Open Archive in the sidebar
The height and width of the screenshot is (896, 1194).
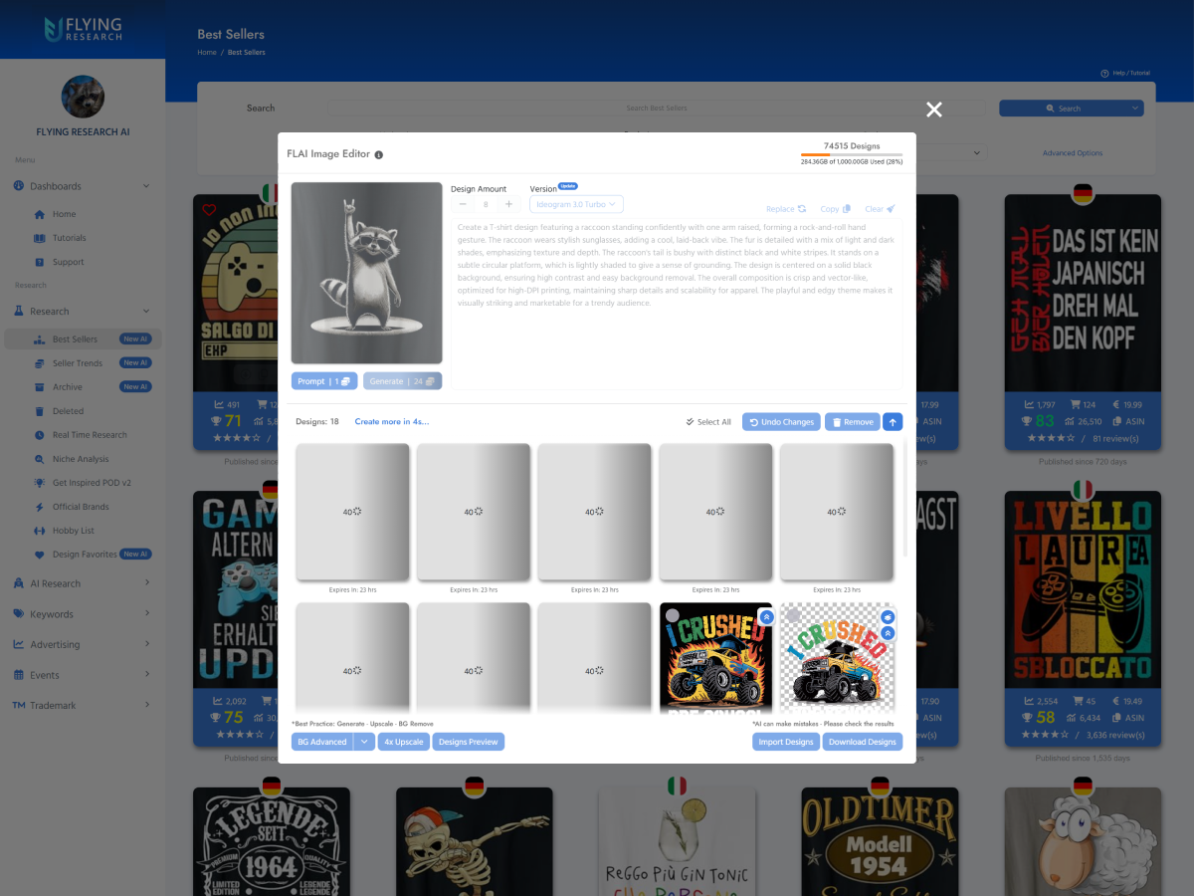83,387
